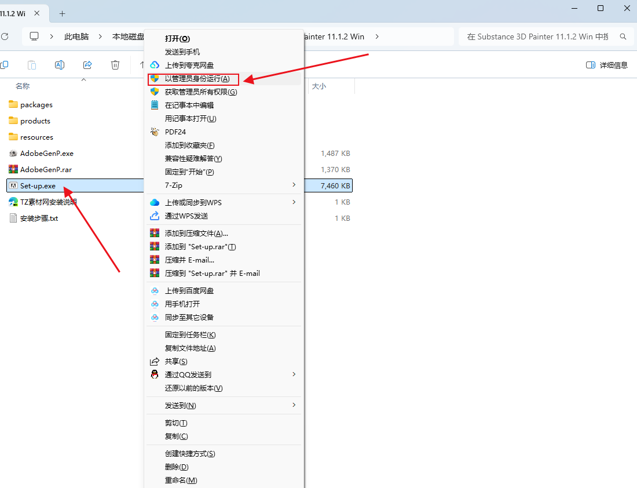Select 压缩到 "Set-up.rar" 并 E-mail entry
Screen dimensions: 637x488
tap(224, 274)
